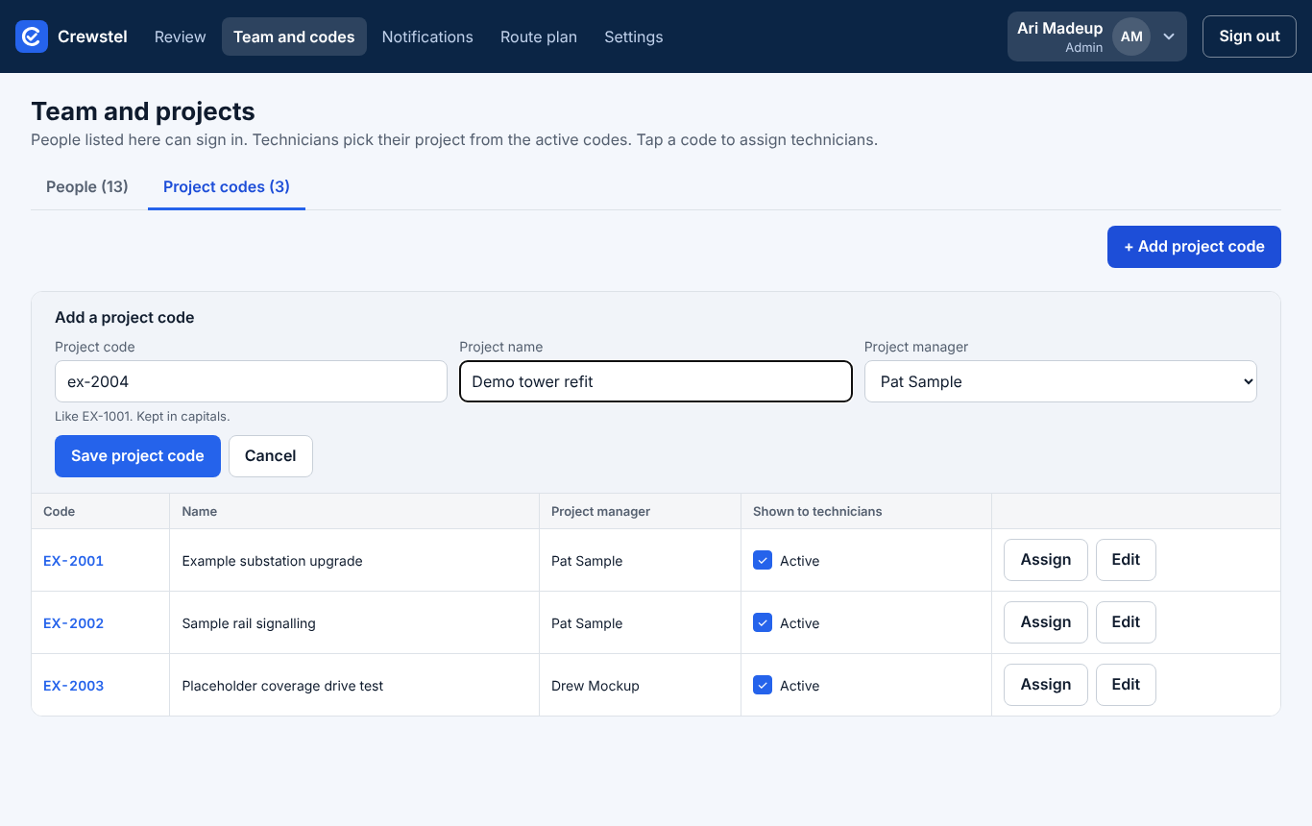Click 'Like EX-1001. Kept in capitals.' hint

(142, 416)
